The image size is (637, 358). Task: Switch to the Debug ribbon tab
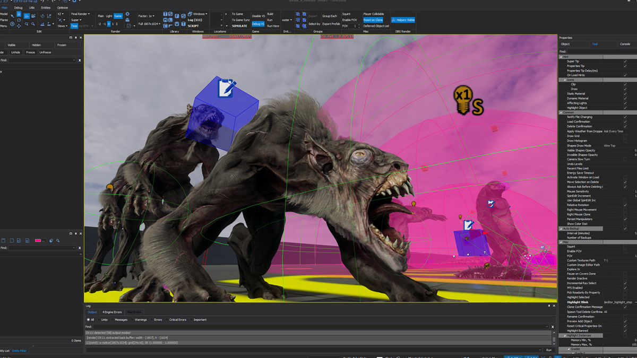19,8
